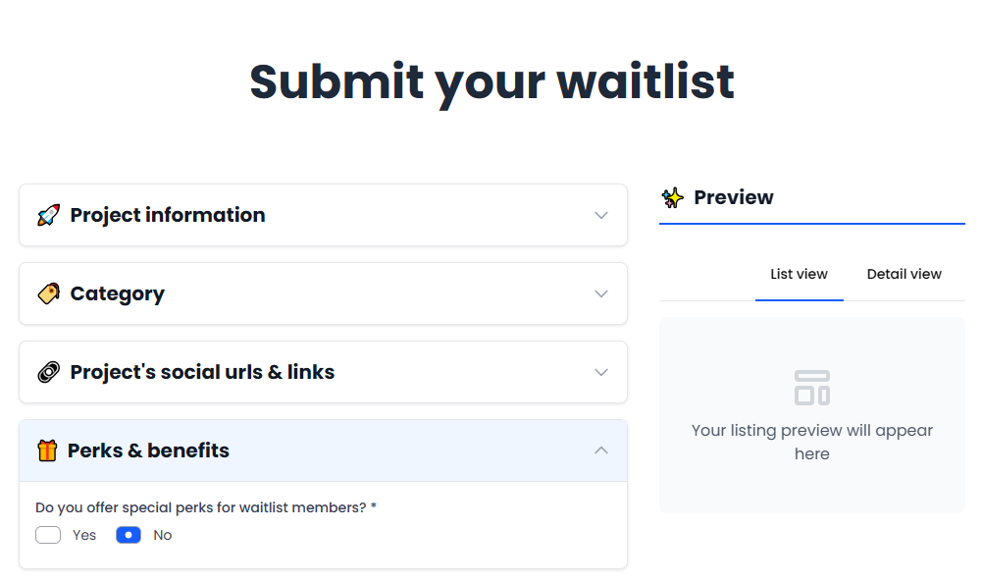The width and height of the screenshot is (982, 582).
Task: Switch to the Detail view tab
Action: point(904,274)
